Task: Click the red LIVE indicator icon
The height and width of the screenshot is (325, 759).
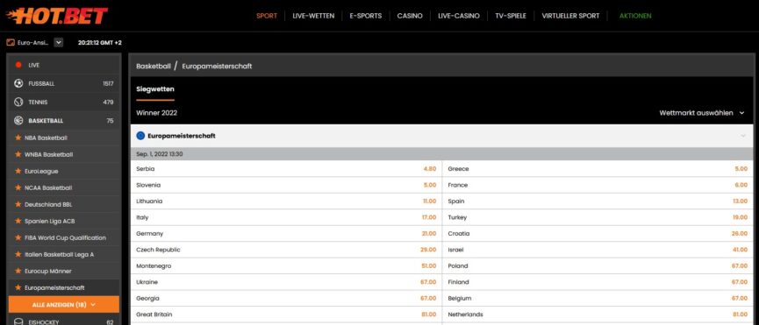Action: pyautogui.click(x=18, y=65)
